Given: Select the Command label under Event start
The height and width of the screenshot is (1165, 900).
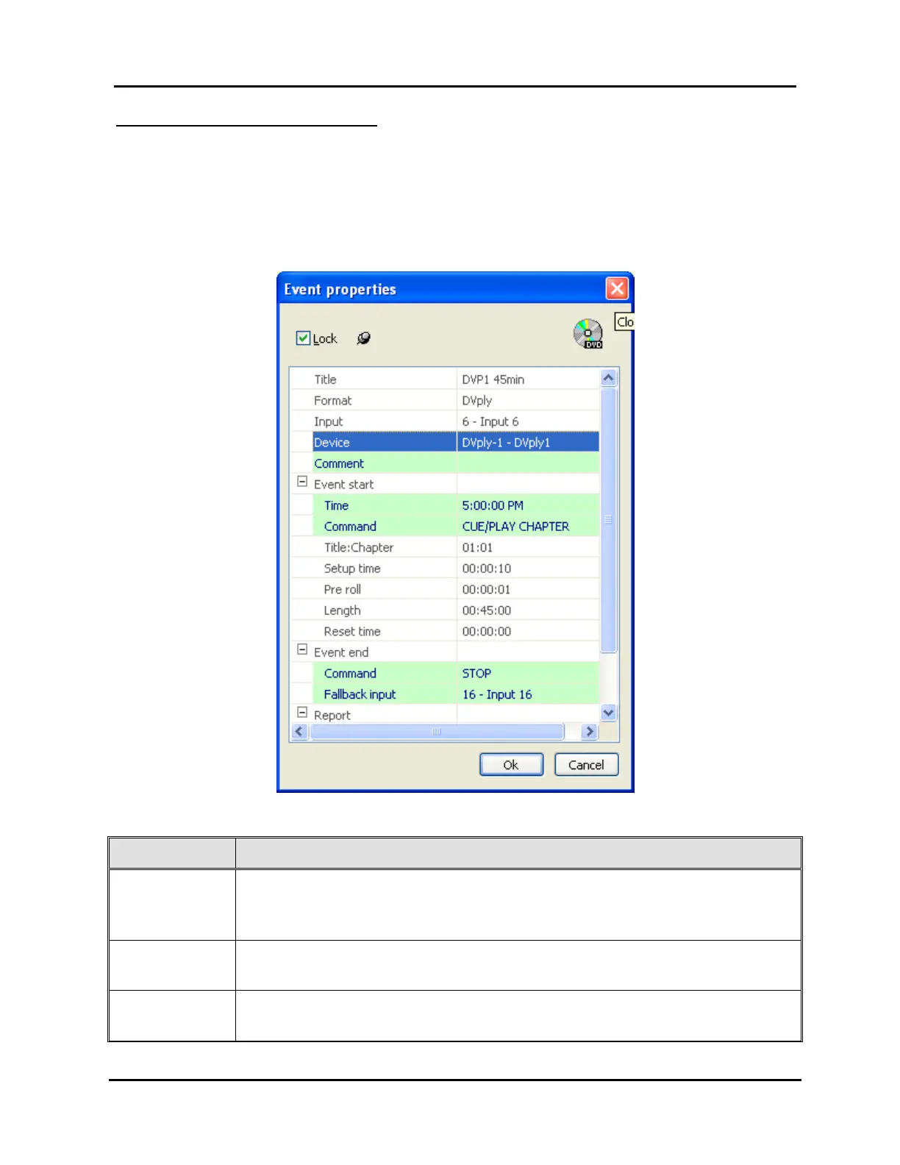Looking at the screenshot, I should (x=350, y=527).
